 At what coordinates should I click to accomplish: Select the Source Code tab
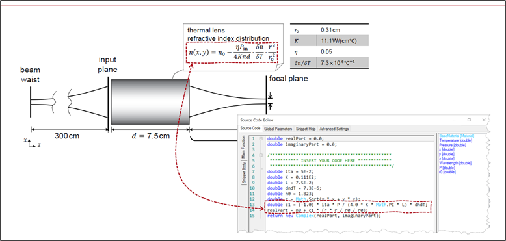point(250,129)
